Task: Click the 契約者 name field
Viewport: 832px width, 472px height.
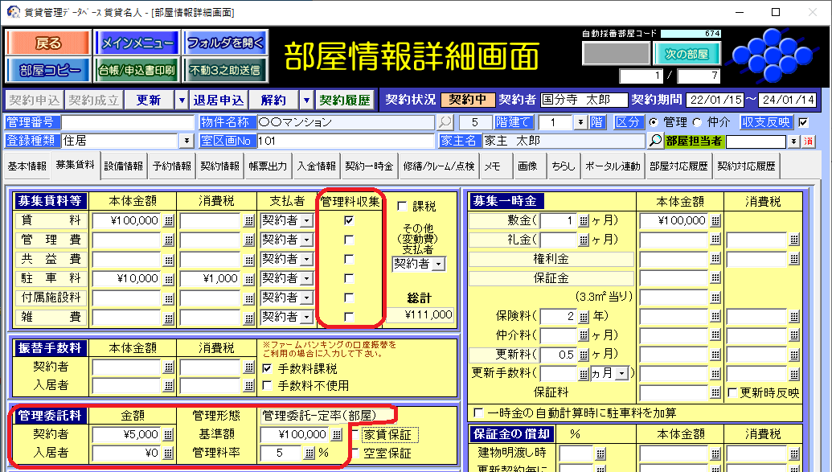Action: pos(584,100)
